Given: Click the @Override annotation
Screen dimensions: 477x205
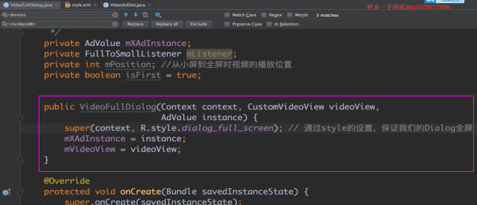Looking at the screenshot, I should click(x=67, y=181).
